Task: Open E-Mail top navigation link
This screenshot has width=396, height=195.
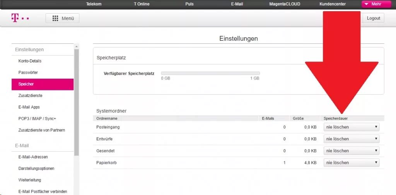Action: [237, 4]
